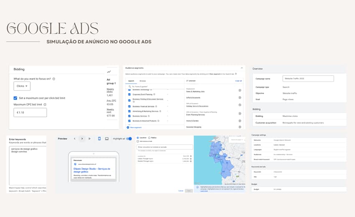Image resolution: width=355 pixels, height=217 pixels.
Task: Click Cancel in the location dialog
Action: pos(181,191)
